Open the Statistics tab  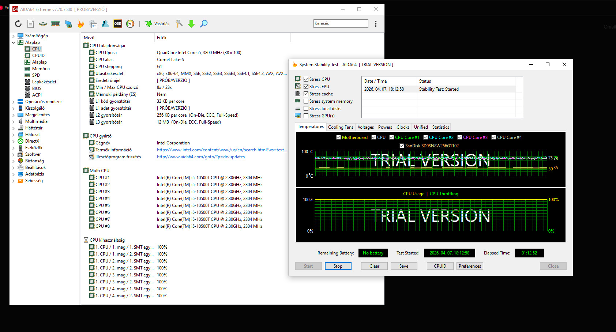click(x=440, y=127)
